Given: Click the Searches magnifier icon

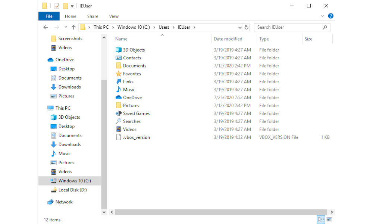Looking at the screenshot, I should 119,121.
